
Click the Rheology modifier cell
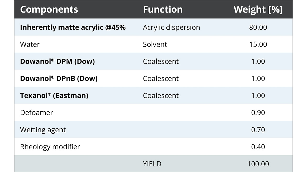pos(50,147)
